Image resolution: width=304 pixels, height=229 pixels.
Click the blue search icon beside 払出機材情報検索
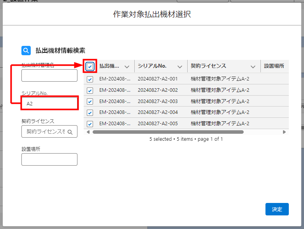(26, 51)
